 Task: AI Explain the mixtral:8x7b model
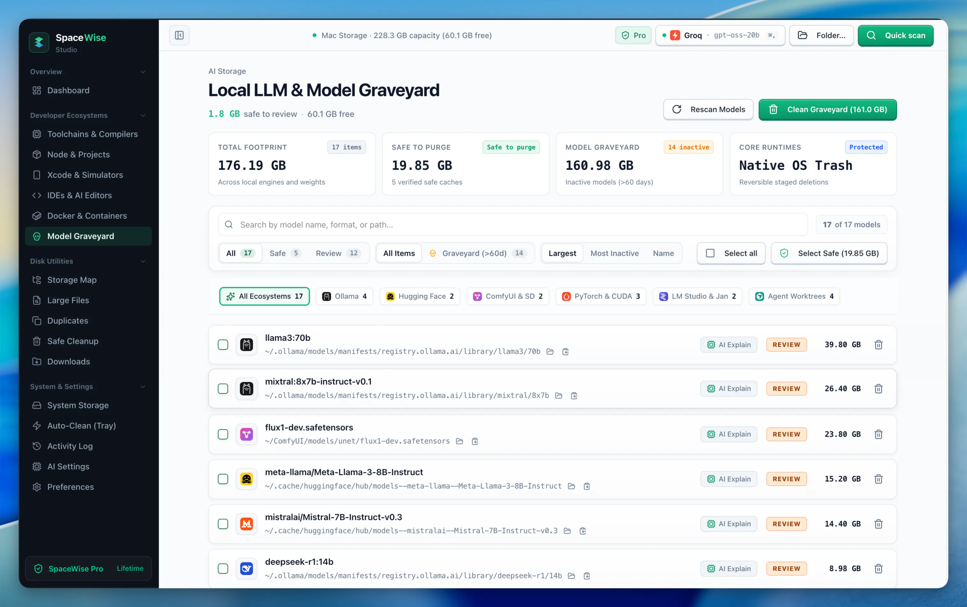[x=729, y=389]
